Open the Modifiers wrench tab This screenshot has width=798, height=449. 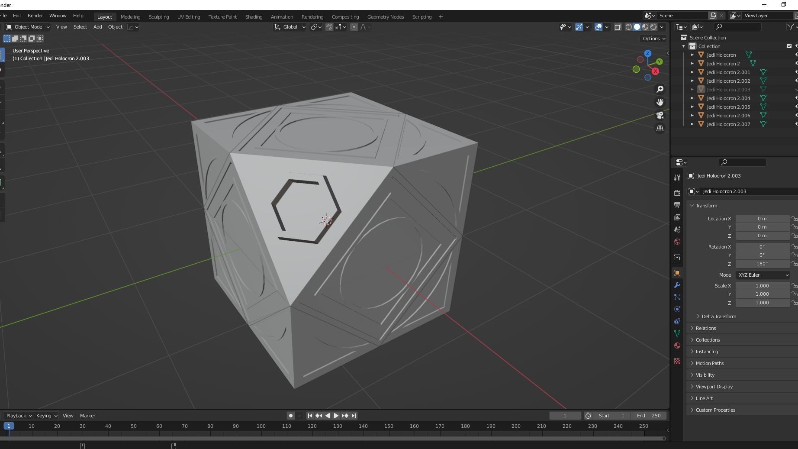click(x=677, y=285)
